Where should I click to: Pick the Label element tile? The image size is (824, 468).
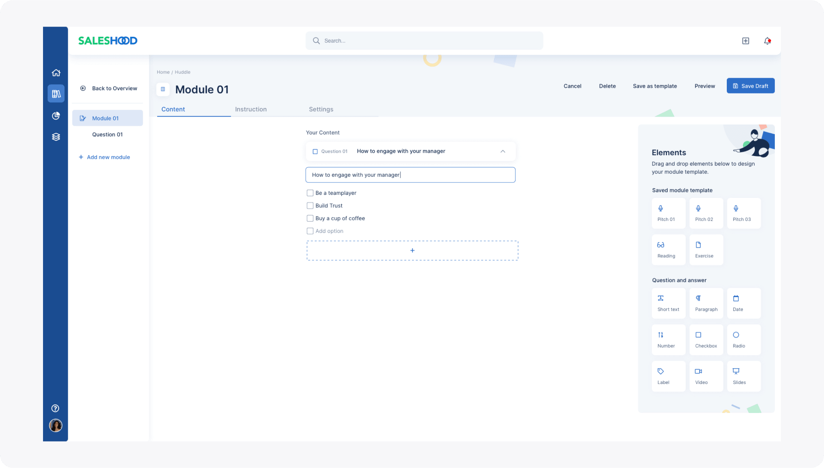668,376
